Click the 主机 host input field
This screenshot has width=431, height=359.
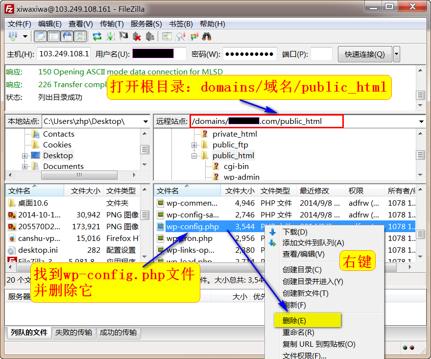tap(64, 54)
